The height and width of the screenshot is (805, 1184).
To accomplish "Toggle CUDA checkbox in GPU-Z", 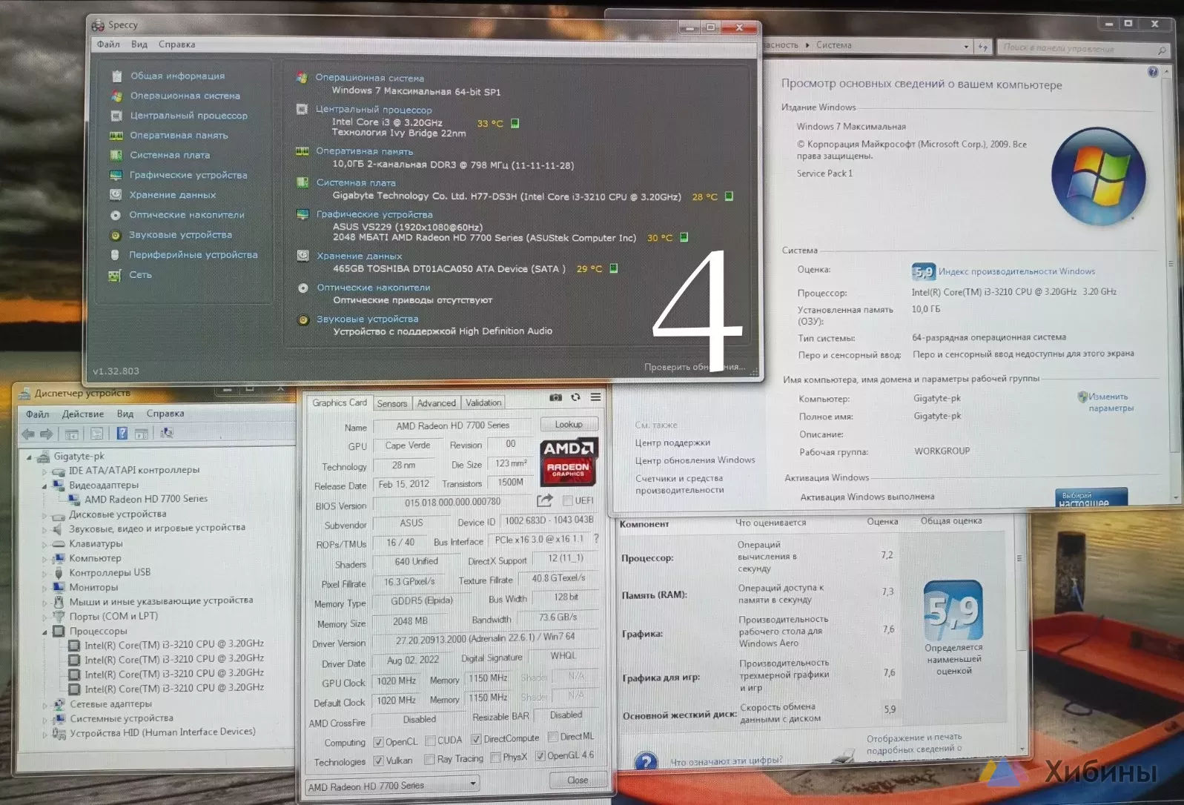I will (429, 741).
